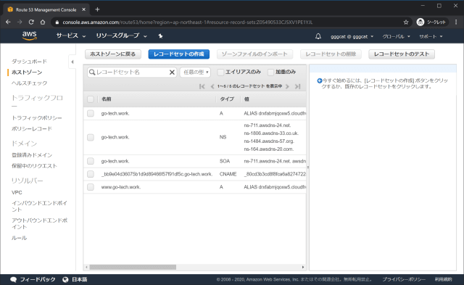Image resolution: width=464 pixels, height=285 pixels.
Task: Click the search magnifier icon in filter box
Action: pyautogui.click(x=92, y=73)
